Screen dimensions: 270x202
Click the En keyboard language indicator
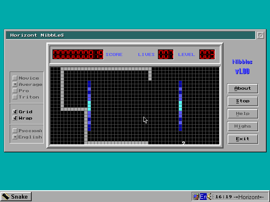[x=203, y=197]
